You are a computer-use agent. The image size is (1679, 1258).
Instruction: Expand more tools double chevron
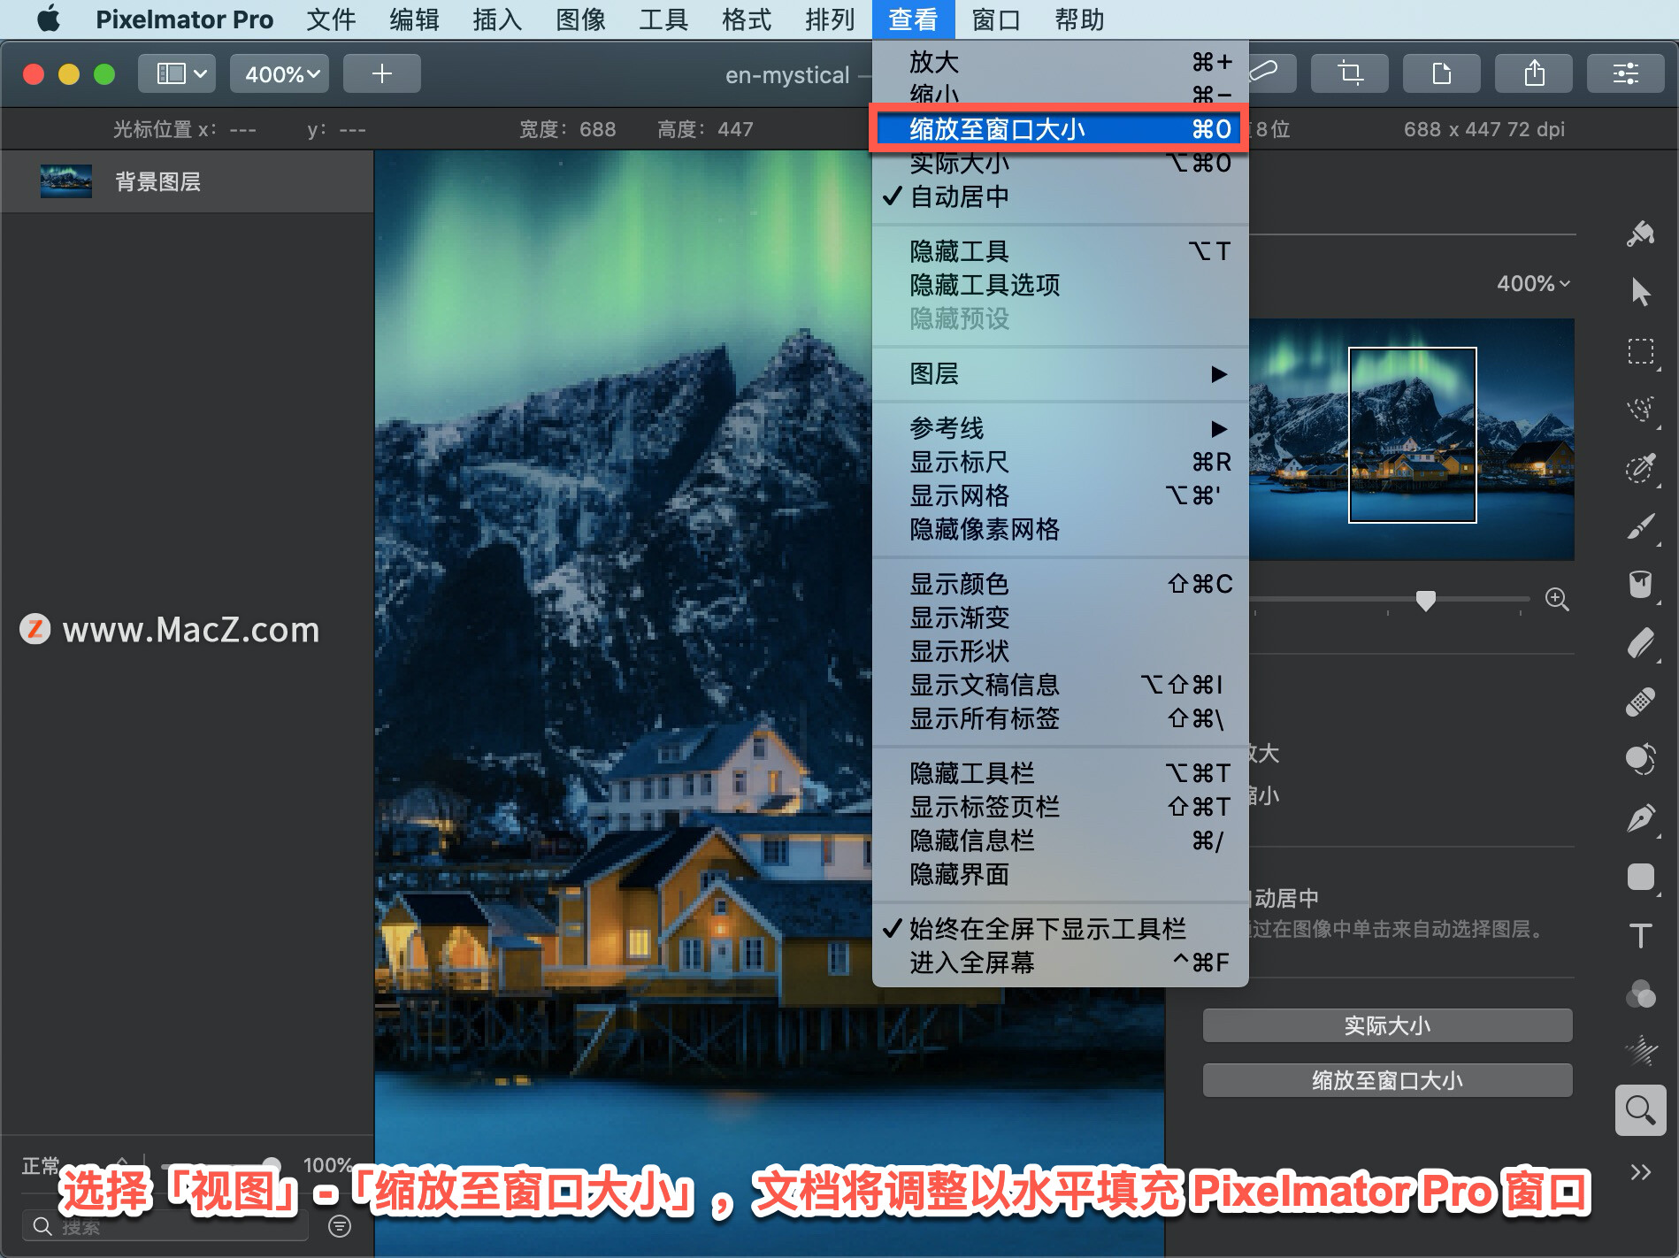(1640, 1172)
